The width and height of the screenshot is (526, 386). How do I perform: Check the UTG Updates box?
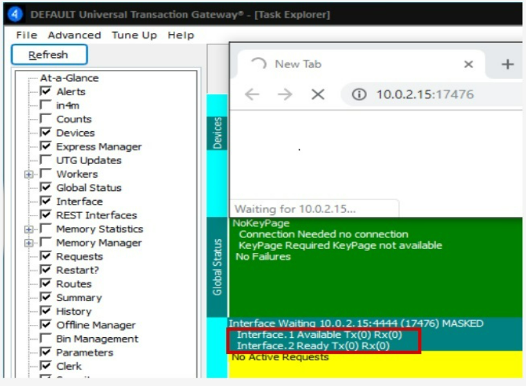pos(45,160)
